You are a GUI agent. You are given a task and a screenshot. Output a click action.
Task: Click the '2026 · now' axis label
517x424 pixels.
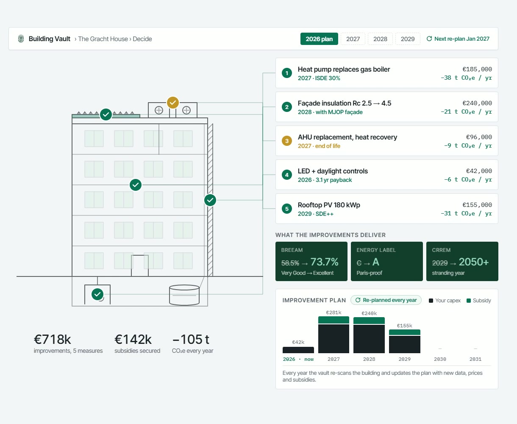(x=298, y=359)
